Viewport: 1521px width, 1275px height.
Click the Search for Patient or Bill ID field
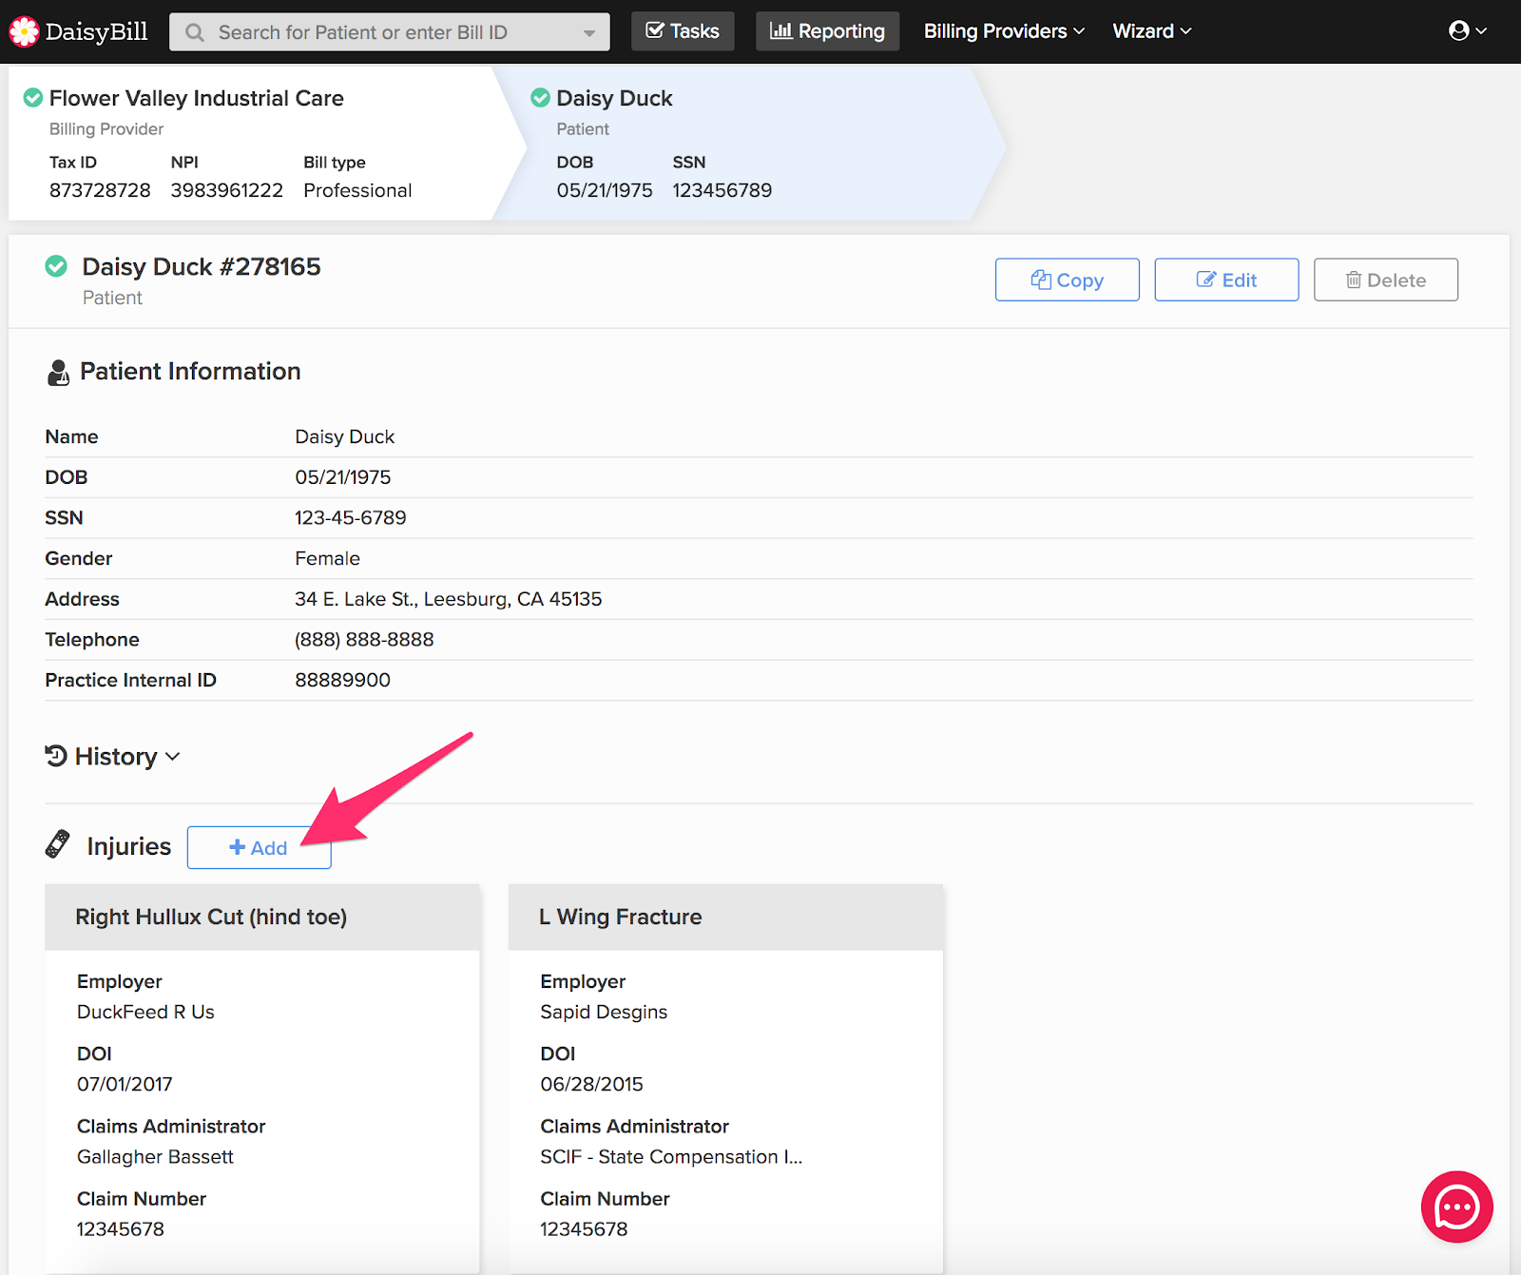pos(390,32)
